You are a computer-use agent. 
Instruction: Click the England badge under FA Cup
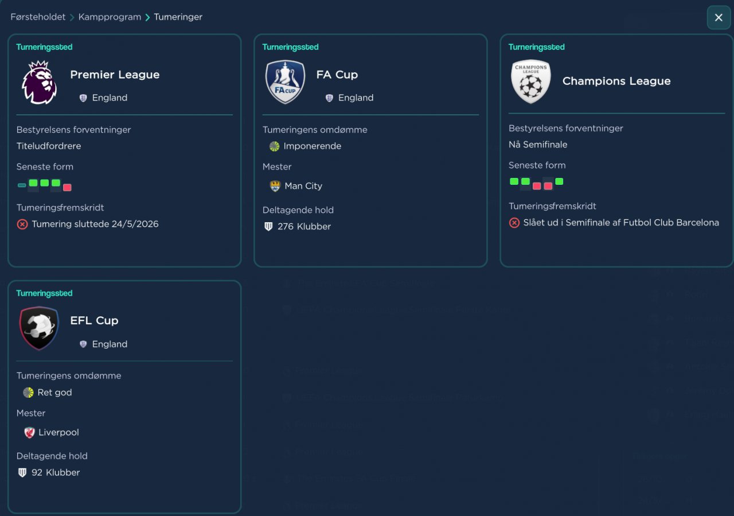[329, 98]
